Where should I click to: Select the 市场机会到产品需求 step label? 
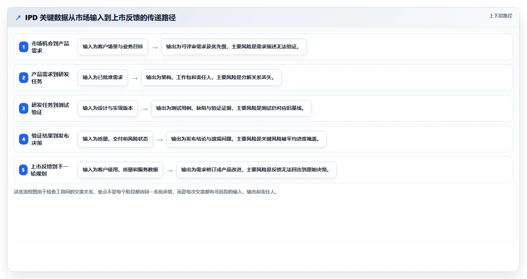50,47
